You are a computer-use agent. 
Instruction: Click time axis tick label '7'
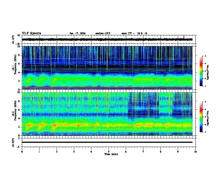point(143,152)
